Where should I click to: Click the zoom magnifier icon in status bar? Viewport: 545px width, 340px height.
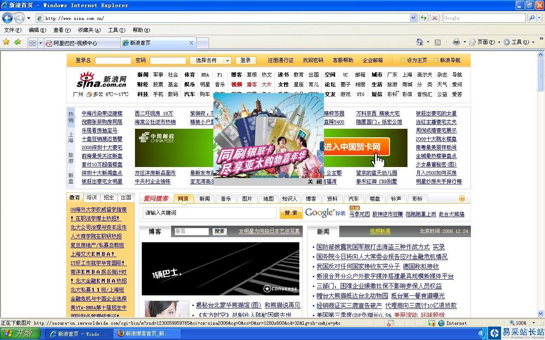511,323
